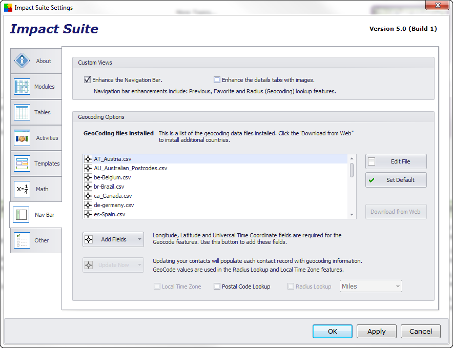Click the Edit File button
The height and width of the screenshot is (348, 453).
[x=396, y=161]
